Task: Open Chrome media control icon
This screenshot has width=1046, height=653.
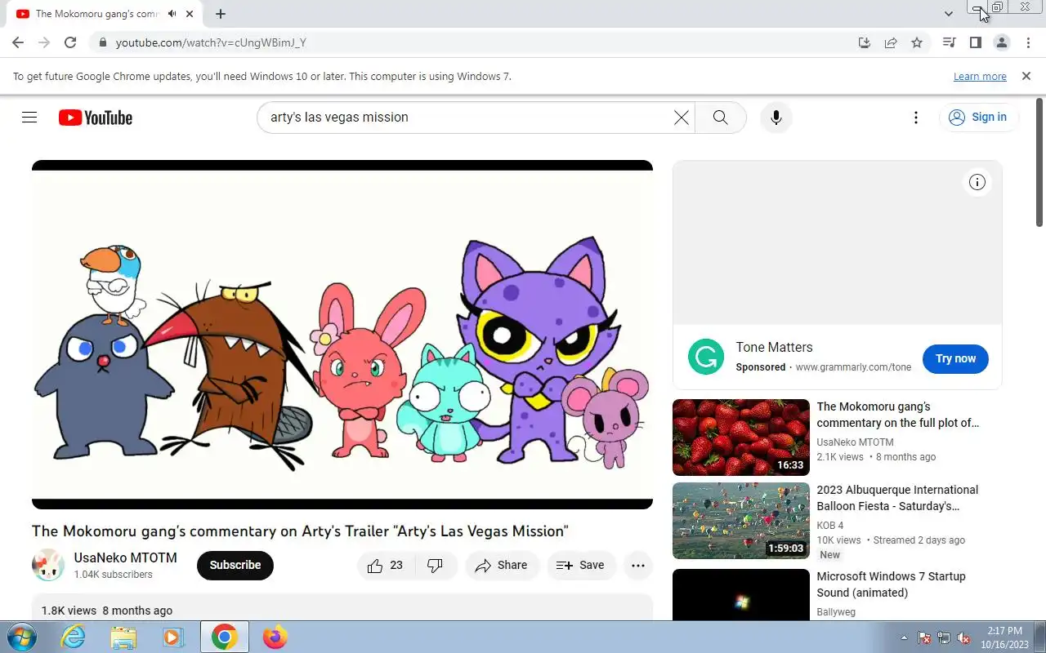Action: (949, 42)
